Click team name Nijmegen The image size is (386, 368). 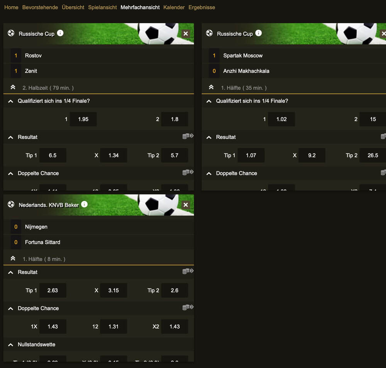[x=36, y=227]
